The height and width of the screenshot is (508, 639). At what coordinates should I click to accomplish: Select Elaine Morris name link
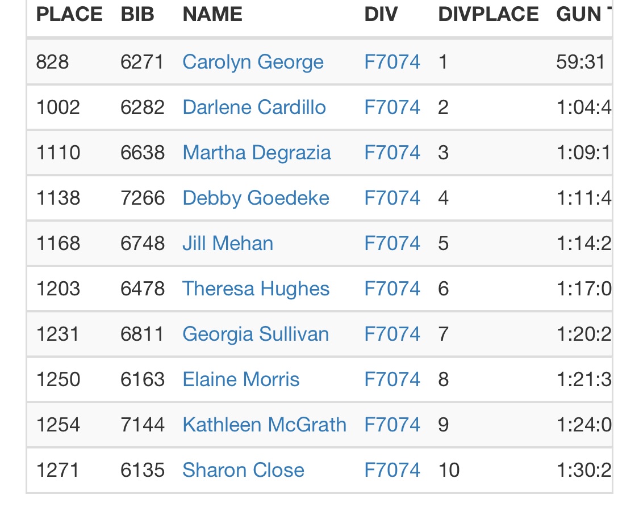tap(241, 379)
